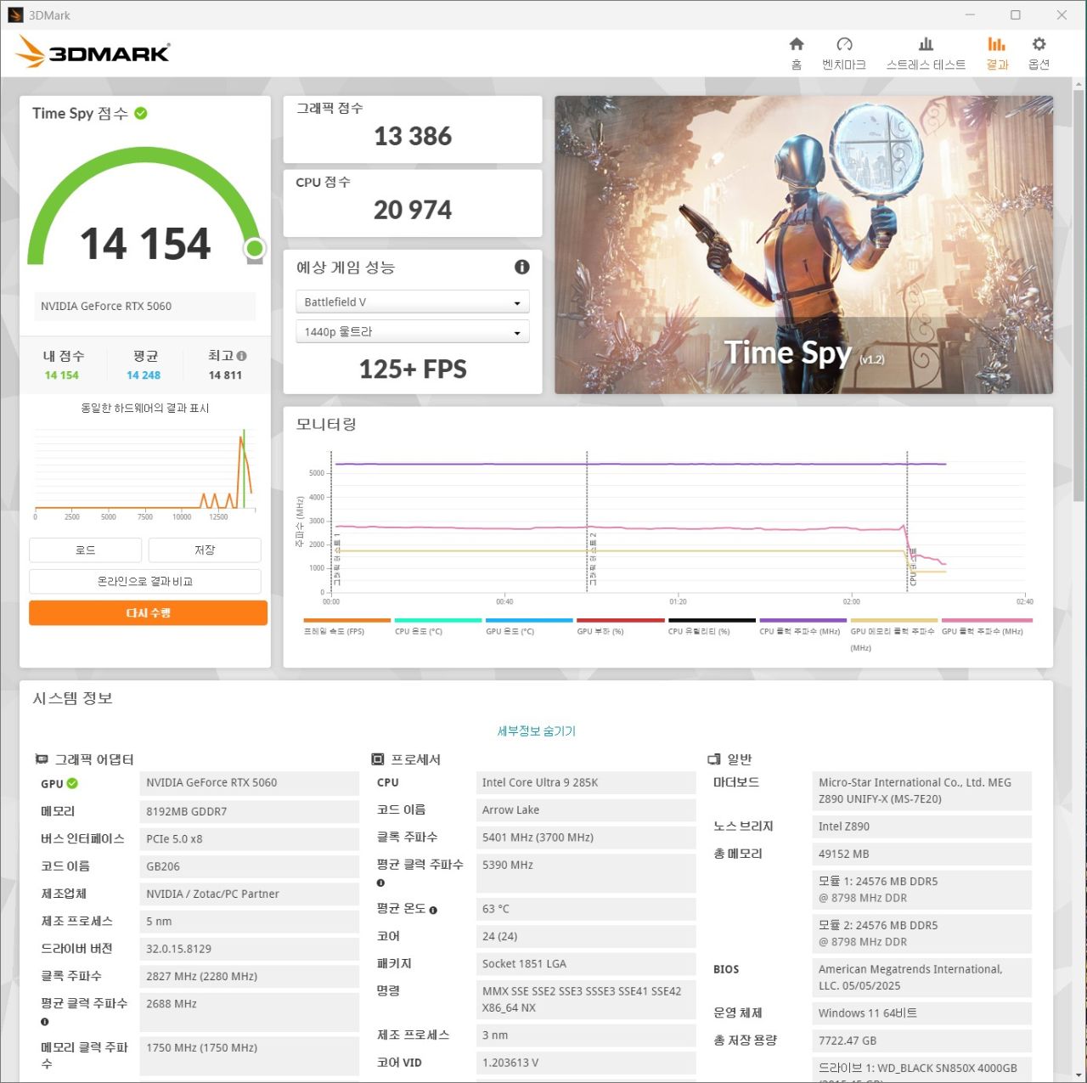Toggle the CPU clock frequency purple legend
This screenshot has height=1083, width=1087.
click(802, 627)
